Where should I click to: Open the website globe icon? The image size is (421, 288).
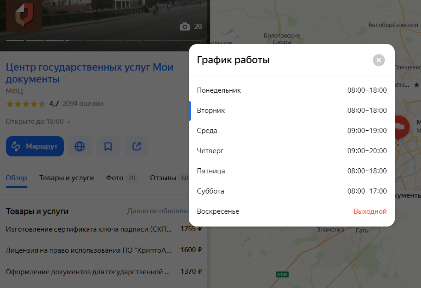point(80,146)
